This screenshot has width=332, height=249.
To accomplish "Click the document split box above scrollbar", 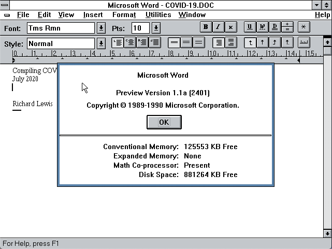I will [327, 37].
